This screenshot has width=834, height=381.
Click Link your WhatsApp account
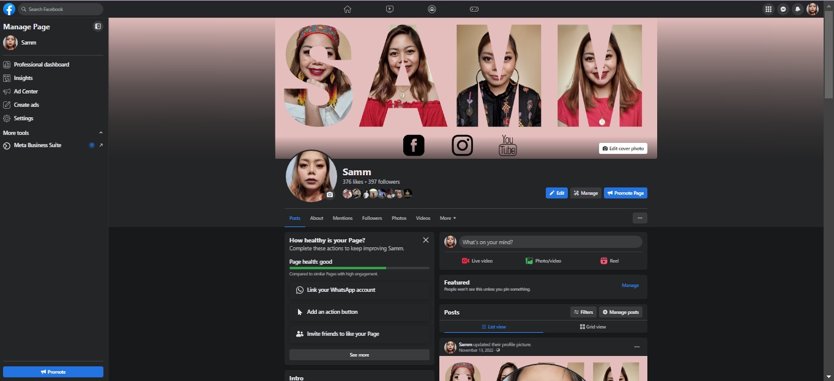tap(359, 290)
